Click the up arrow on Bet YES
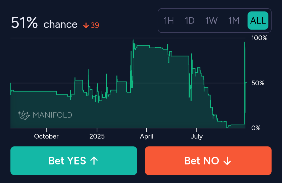The width and height of the screenshot is (282, 183). [x=94, y=161]
